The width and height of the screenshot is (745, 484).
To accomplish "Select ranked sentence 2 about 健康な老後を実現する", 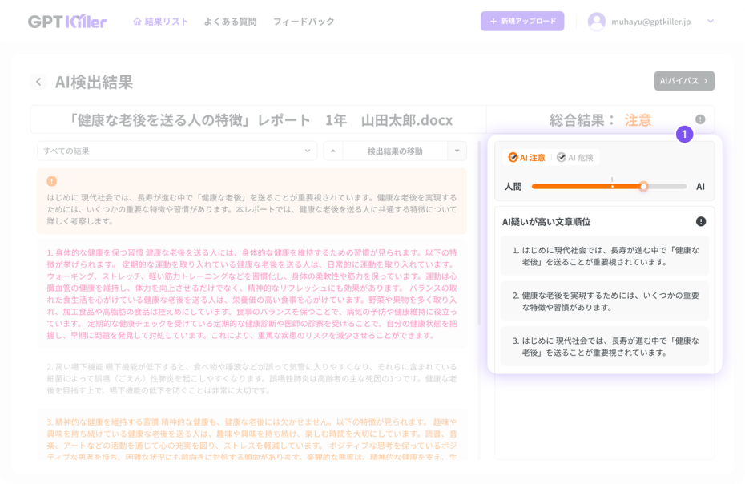I will pos(604,301).
